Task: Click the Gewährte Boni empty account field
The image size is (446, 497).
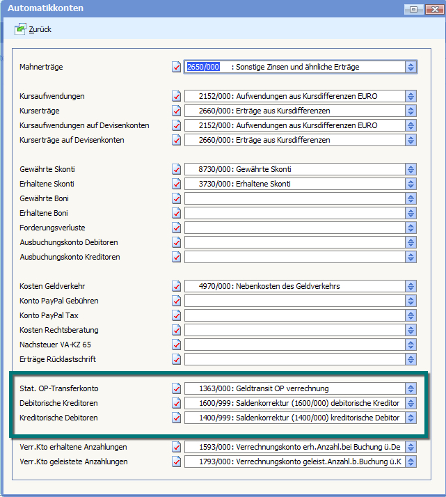Action: point(294,198)
